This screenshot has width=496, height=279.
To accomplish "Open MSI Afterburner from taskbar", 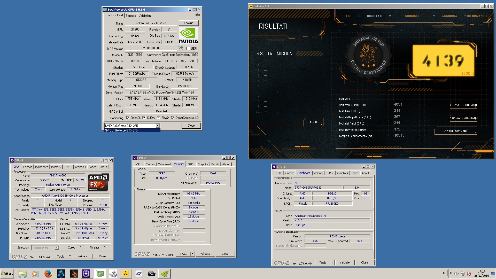I will pyautogui.click(x=151, y=274).
